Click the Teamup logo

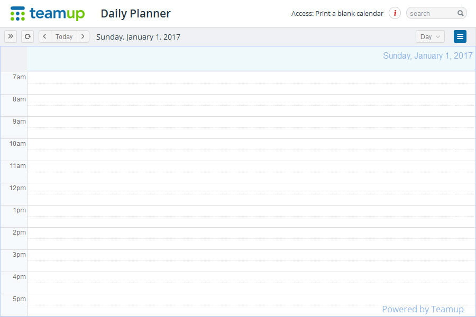click(47, 14)
